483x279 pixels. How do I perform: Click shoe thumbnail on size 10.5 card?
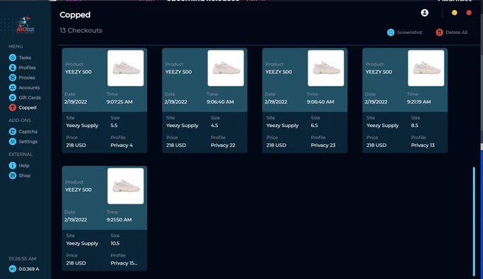click(x=126, y=186)
